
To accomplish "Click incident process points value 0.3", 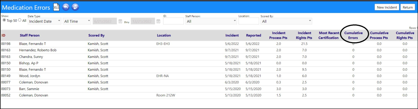I will [278, 82].
